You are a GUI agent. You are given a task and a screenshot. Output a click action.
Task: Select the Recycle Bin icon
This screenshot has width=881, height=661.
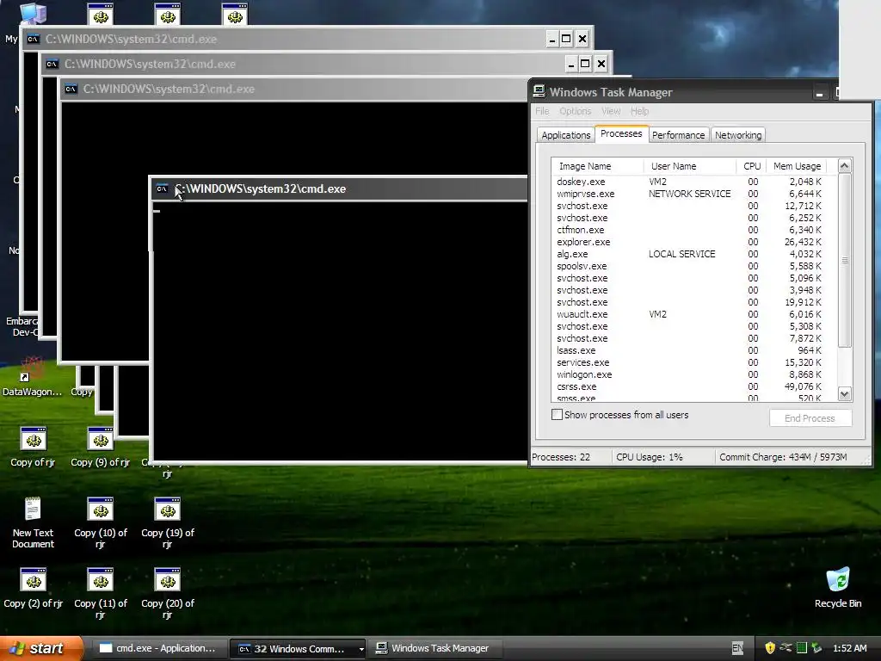(x=838, y=588)
